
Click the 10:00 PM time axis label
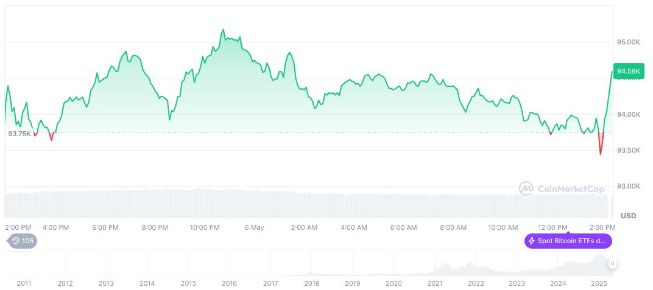(x=205, y=227)
